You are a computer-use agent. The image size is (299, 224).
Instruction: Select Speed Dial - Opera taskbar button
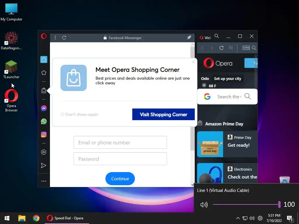pos(67,218)
